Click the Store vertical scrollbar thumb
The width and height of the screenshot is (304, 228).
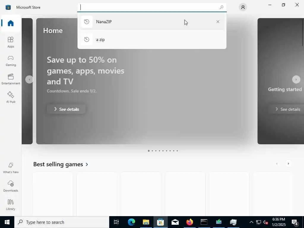[x=303, y=32]
